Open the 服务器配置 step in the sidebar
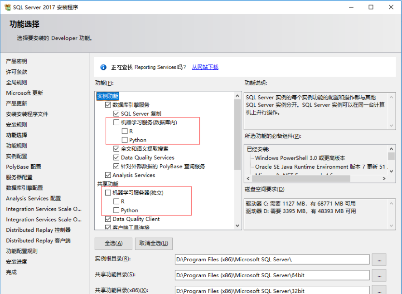Viewport: 402px width, 294px height. (x=19, y=177)
